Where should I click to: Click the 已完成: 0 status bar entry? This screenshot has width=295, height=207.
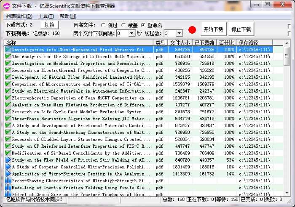click(x=252, y=199)
